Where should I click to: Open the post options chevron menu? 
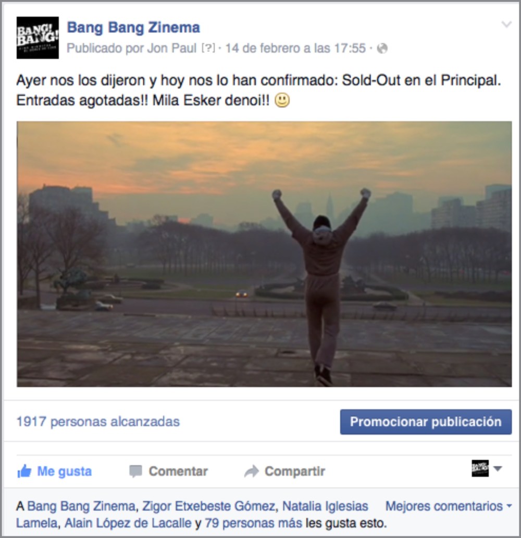[x=506, y=24]
